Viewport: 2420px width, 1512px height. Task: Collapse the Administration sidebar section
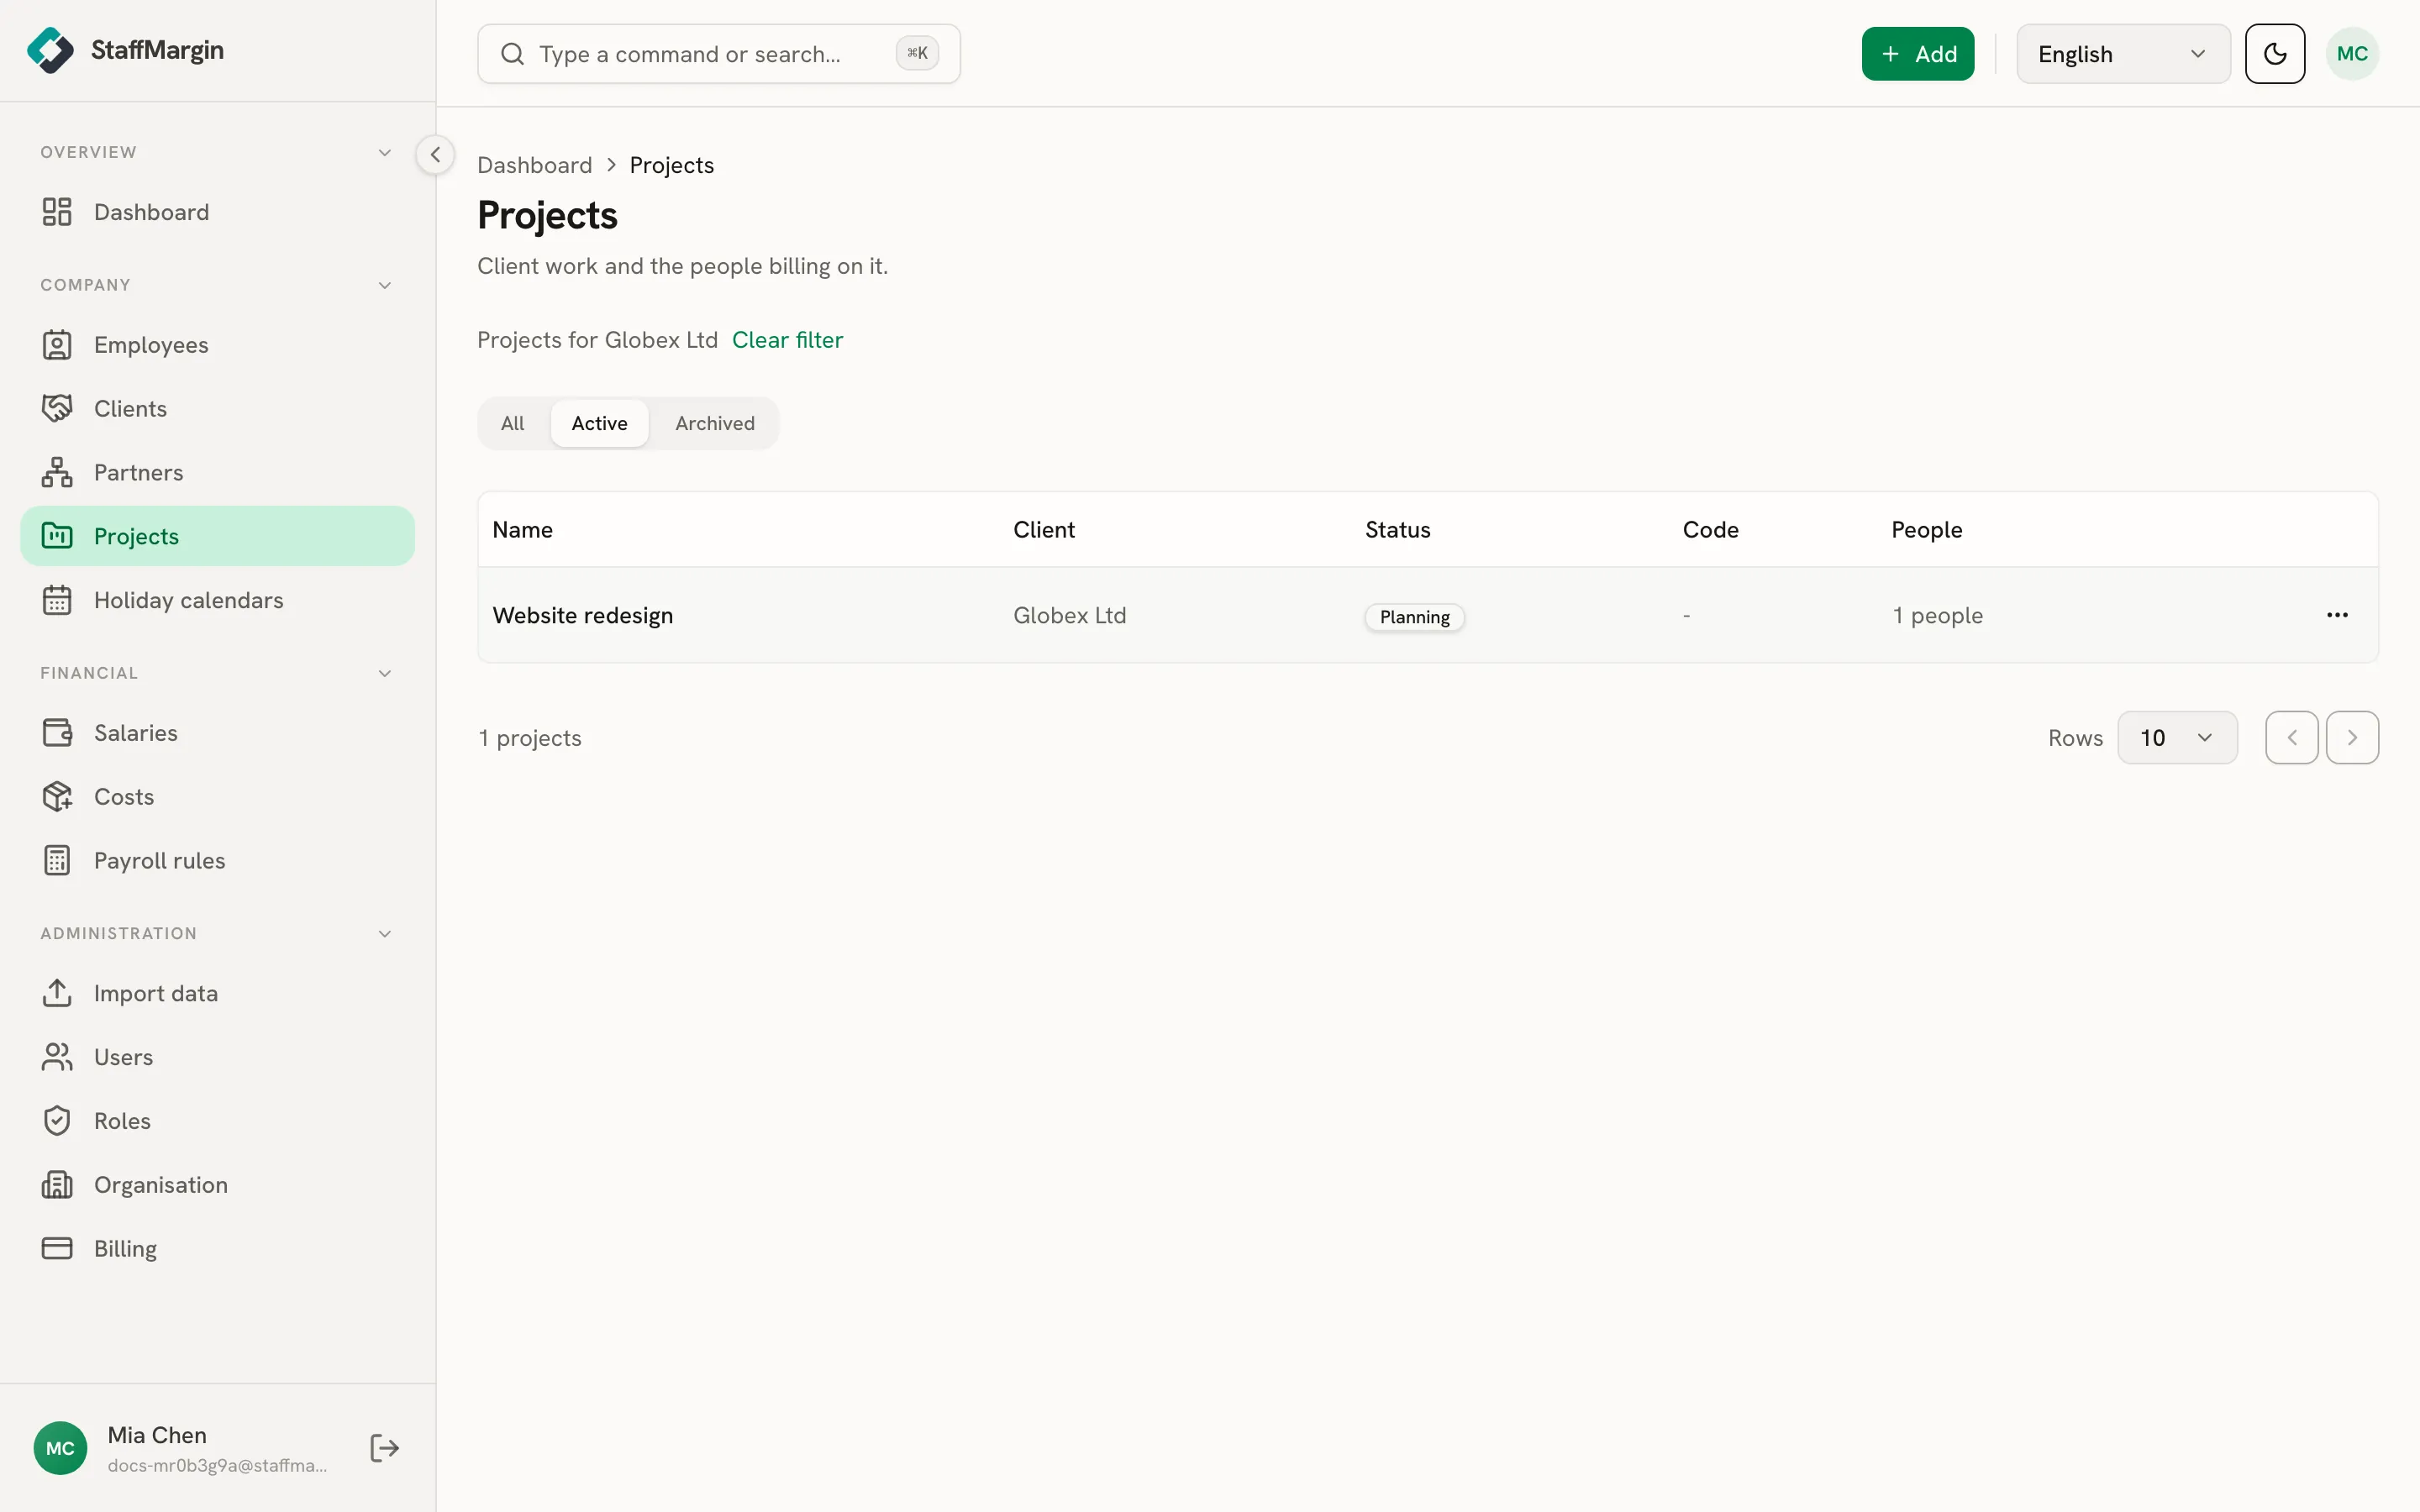pyautogui.click(x=385, y=933)
